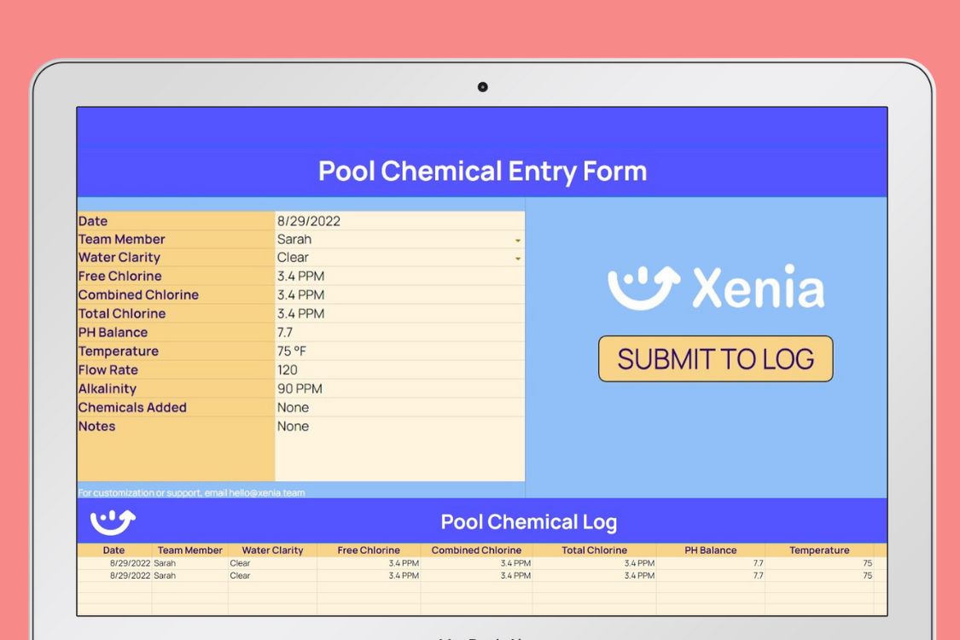This screenshot has height=640, width=960.
Task: Open the Water Clarity dropdown
Action: pos(519,258)
